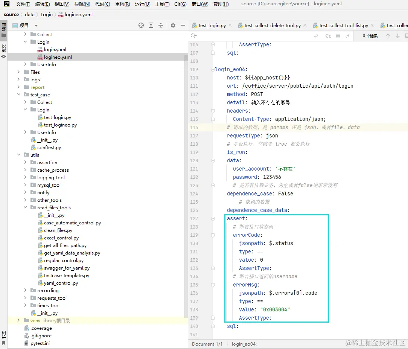
Task: Expand all nodes in project tree
Action: click(151, 25)
